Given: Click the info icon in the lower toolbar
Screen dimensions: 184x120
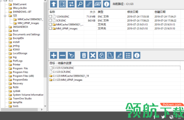Looking at the screenshot, I should click(137, 55).
